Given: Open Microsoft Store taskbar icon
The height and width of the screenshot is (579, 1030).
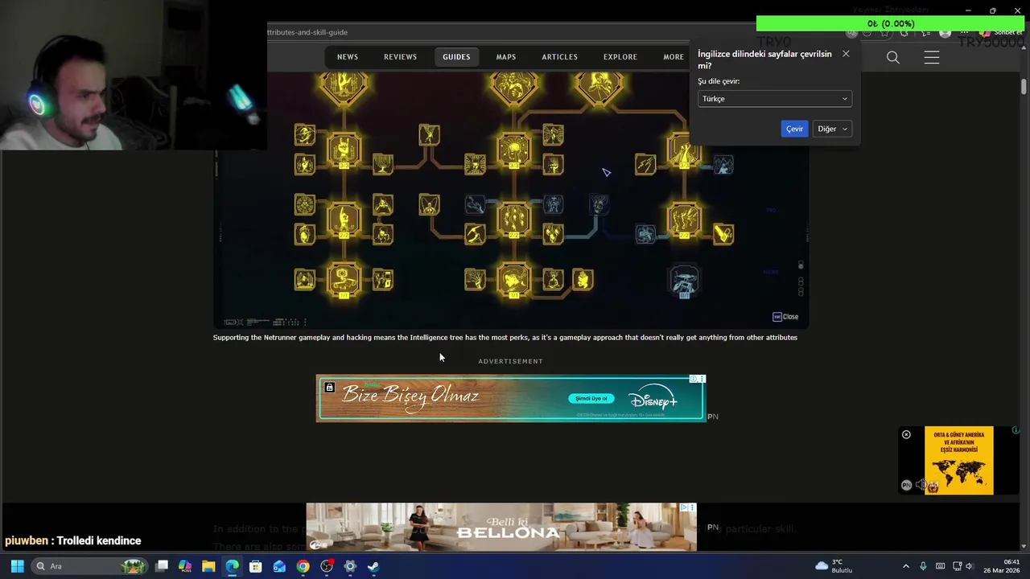Looking at the screenshot, I should pyautogui.click(x=255, y=566).
